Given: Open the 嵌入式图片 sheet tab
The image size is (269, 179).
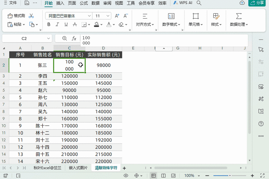Looking at the screenshot, I should [78, 168].
